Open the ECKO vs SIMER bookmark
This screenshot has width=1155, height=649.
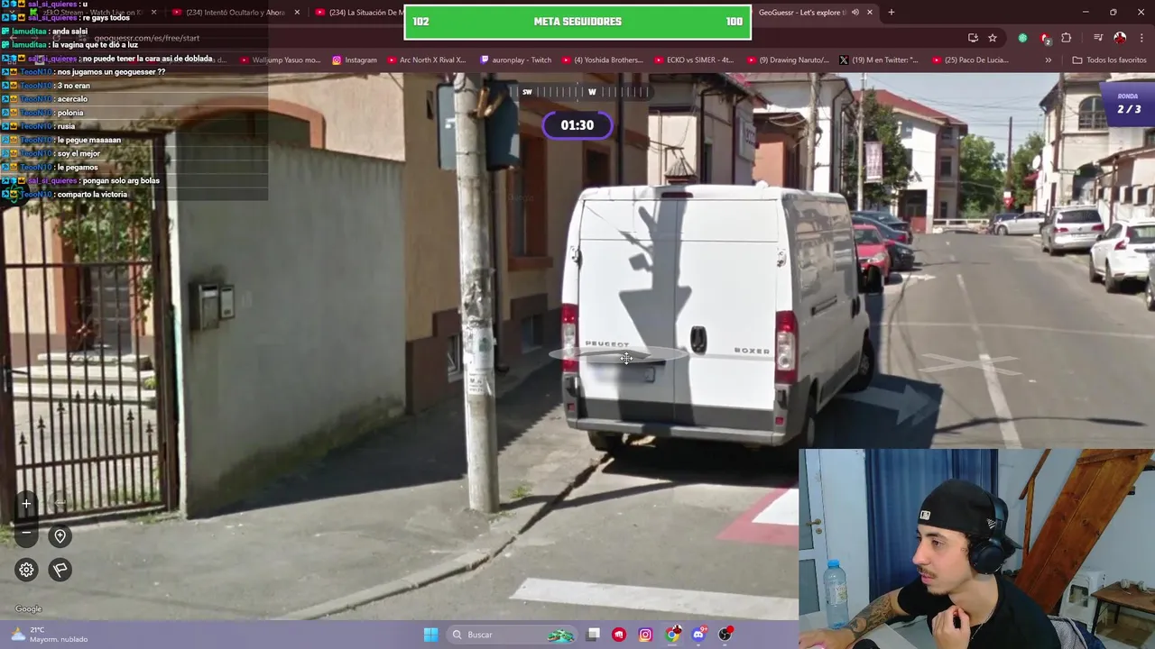click(x=693, y=60)
